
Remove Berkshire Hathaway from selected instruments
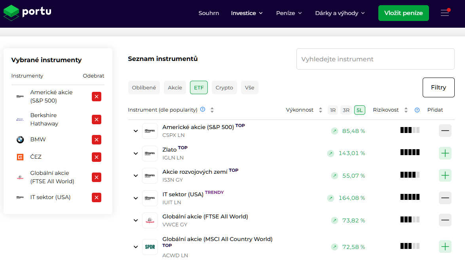click(x=97, y=120)
